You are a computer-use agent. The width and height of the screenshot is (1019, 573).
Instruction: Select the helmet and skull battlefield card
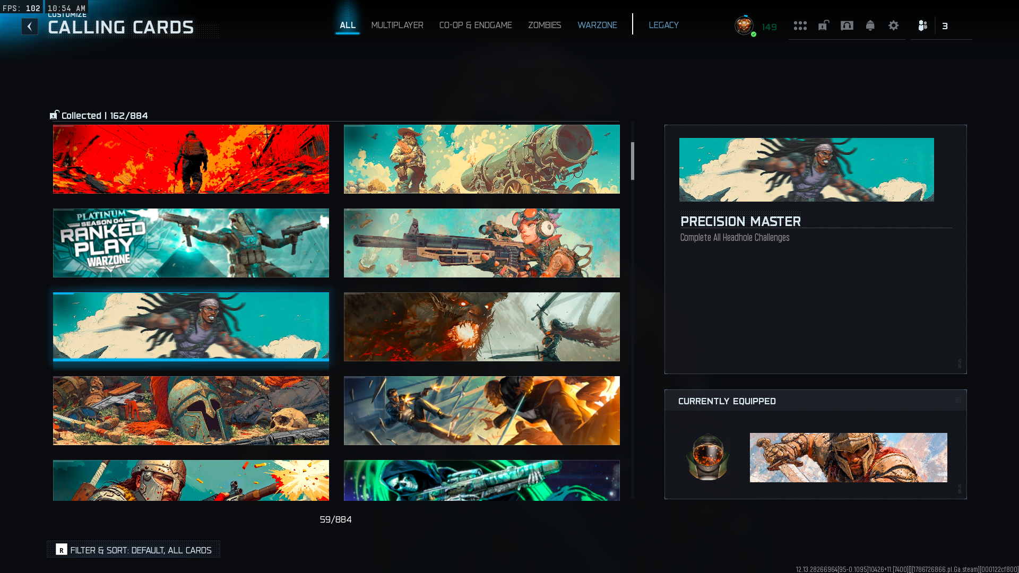pos(191,411)
